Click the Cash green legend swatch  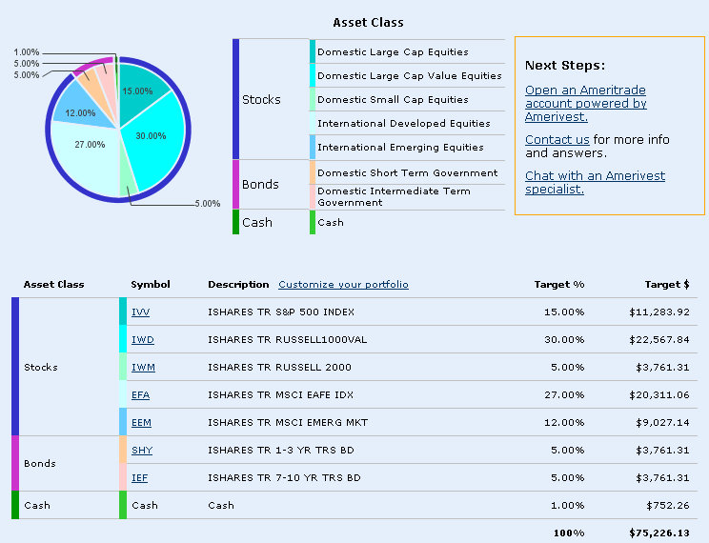click(x=312, y=222)
